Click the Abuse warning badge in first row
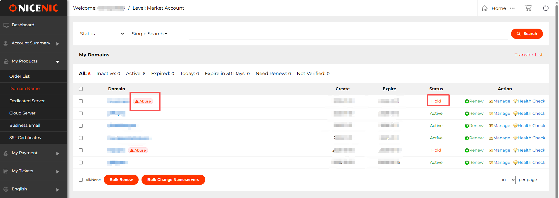 click(x=143, y=101)
